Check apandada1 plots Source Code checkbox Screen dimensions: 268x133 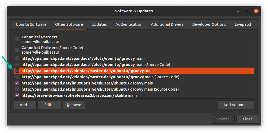point(17,65)
